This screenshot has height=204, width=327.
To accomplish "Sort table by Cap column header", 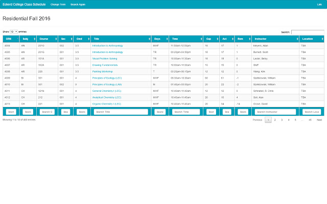I will 211,39.
